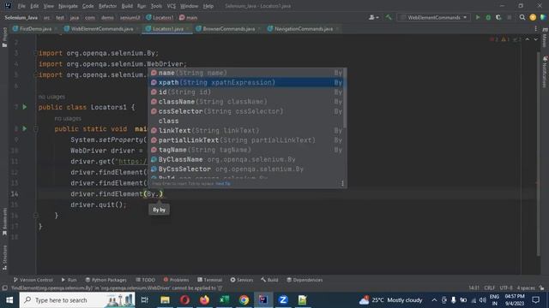
Task: Click the editor vertical scrollbar
Action: coord(538,154)
